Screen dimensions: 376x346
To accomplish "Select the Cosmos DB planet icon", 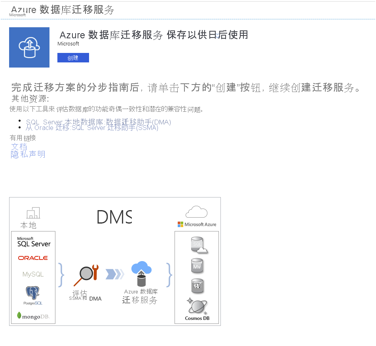I will (197, 306).
